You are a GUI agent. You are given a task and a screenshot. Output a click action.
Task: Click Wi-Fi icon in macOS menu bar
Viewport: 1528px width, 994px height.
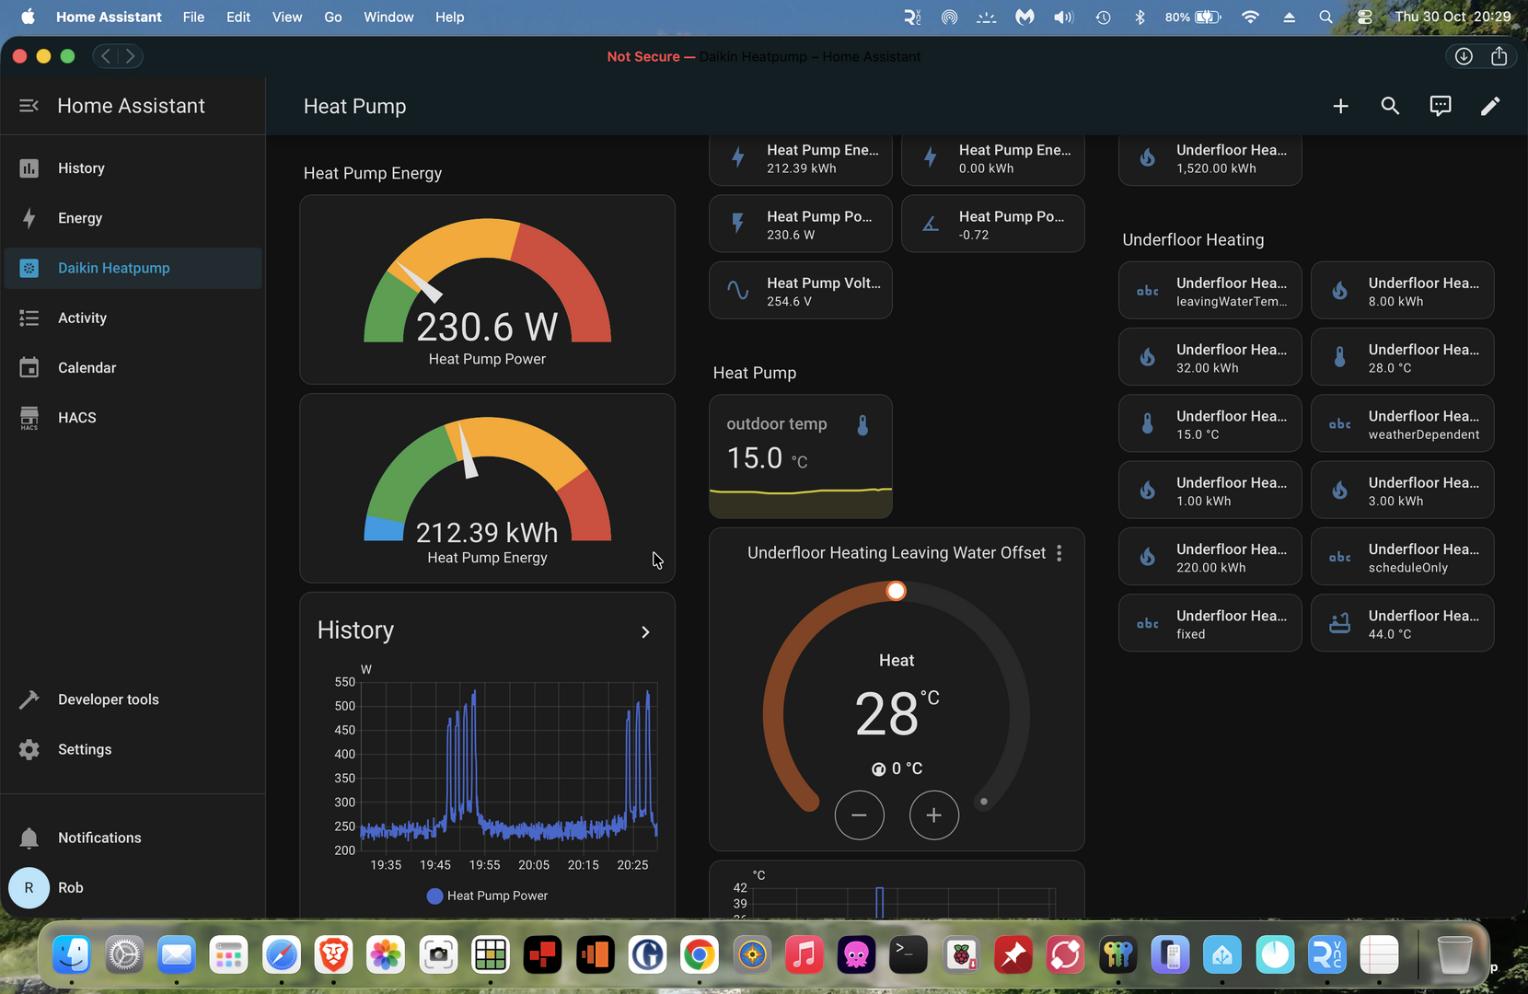coord(1249,17)
